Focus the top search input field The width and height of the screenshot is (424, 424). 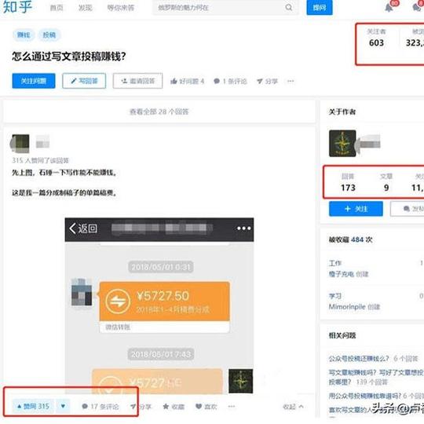[221, 8]
